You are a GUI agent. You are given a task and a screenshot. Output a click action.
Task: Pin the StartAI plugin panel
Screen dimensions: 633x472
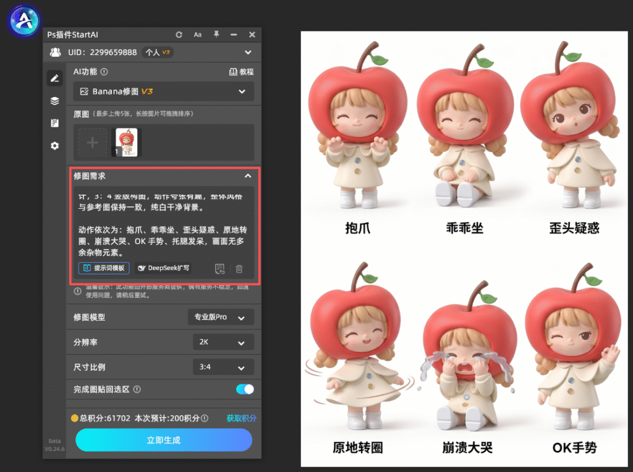pyautogui.click(x=216, y=35)
